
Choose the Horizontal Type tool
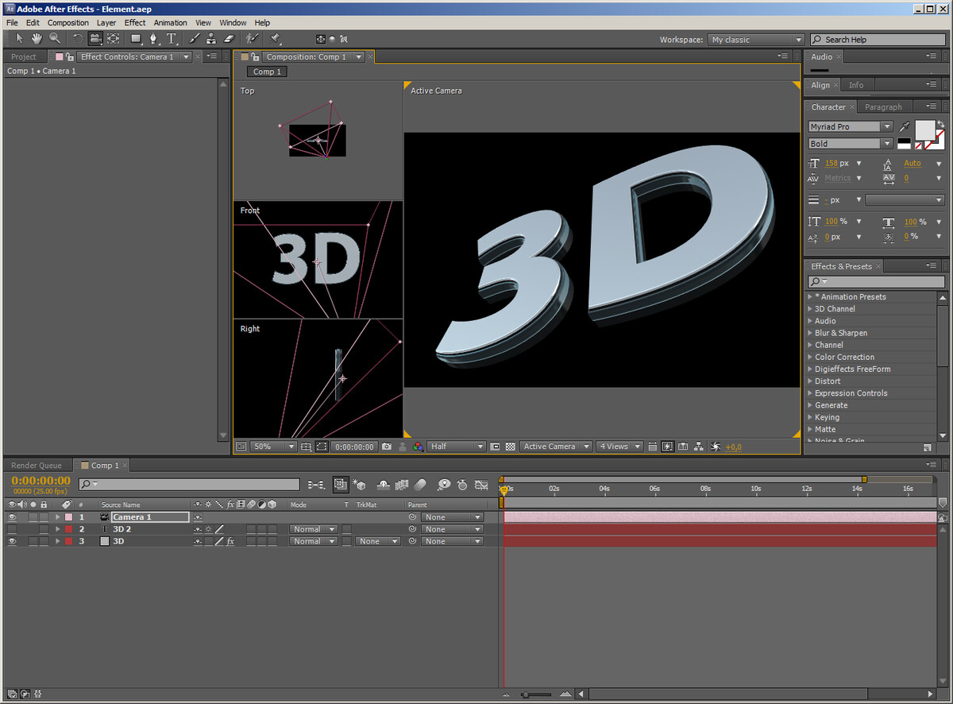172,39
